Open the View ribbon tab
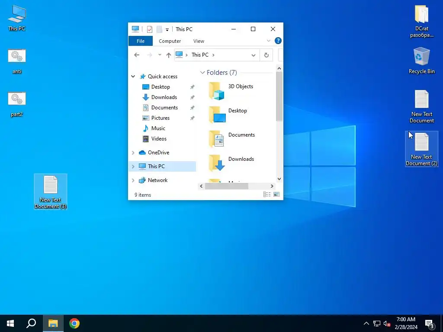Image resolution: width=443 pixels, height=332 pixels. [x=199, y=41]
